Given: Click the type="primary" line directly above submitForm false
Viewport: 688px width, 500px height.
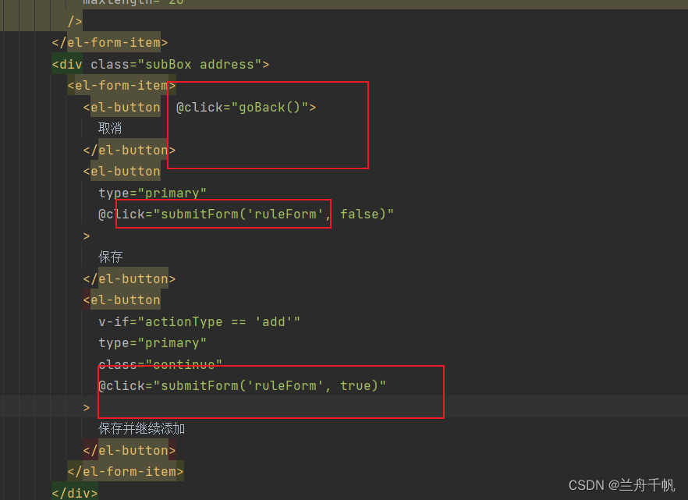Looking at the screenshot, I should click(x=152, y=193).
